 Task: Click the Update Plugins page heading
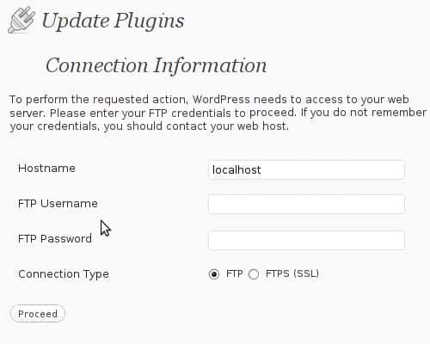pos(113,21)
